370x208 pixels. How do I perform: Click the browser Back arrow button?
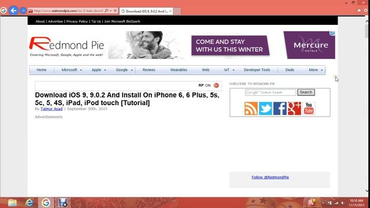(13, 10)
